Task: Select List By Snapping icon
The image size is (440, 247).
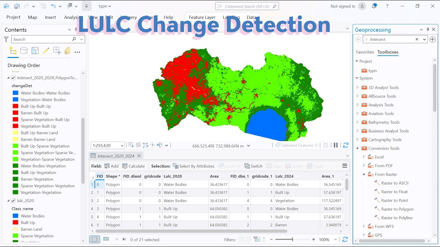Action: 57,51
